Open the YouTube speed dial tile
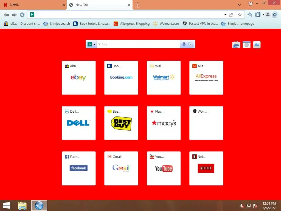The height and width of the screenshot is (211, 281). (x=164, y=168)
